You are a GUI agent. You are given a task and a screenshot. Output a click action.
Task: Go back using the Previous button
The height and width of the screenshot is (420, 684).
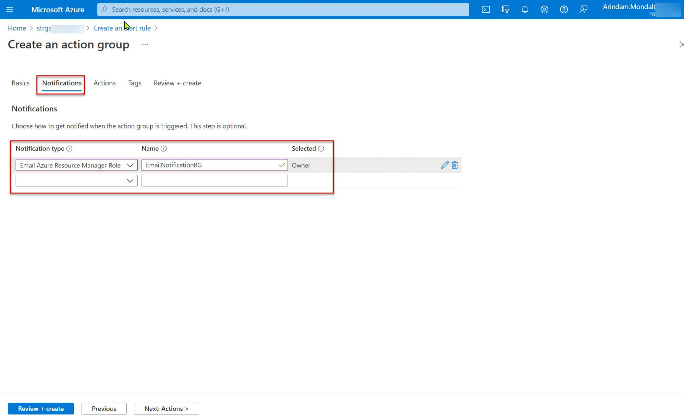click(x=104, y=408)
